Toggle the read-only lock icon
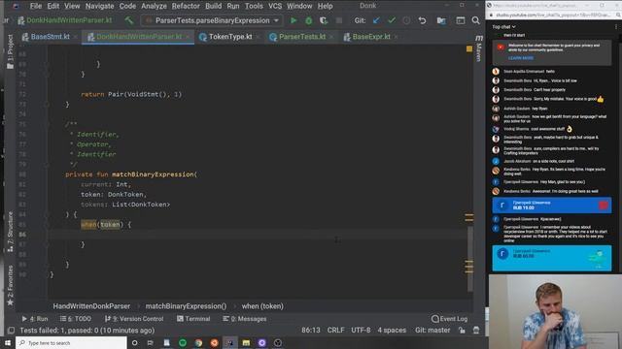The height and width of the screenshot is (349, 622). click(462, 330)
